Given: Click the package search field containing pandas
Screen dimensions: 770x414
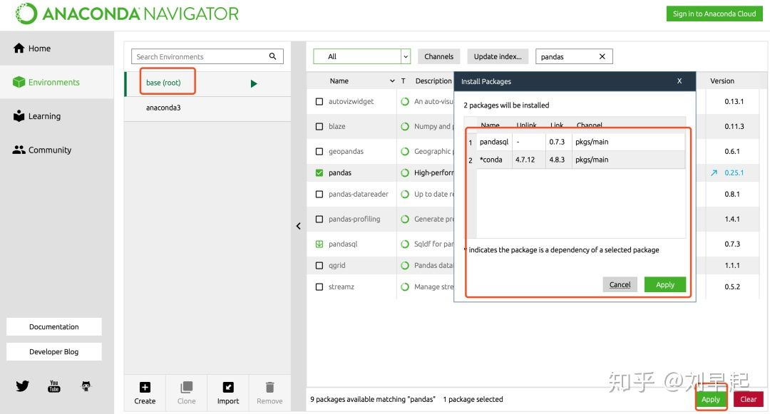Looking at the screenshot, I should point(574,56).
